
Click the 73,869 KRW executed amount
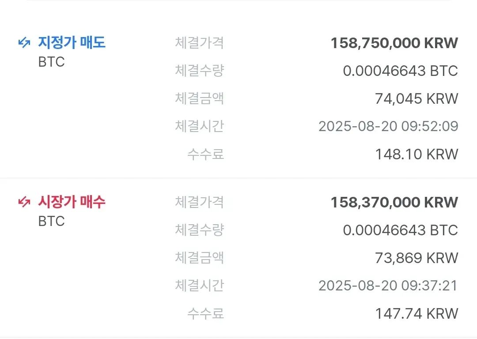point(416,258)
